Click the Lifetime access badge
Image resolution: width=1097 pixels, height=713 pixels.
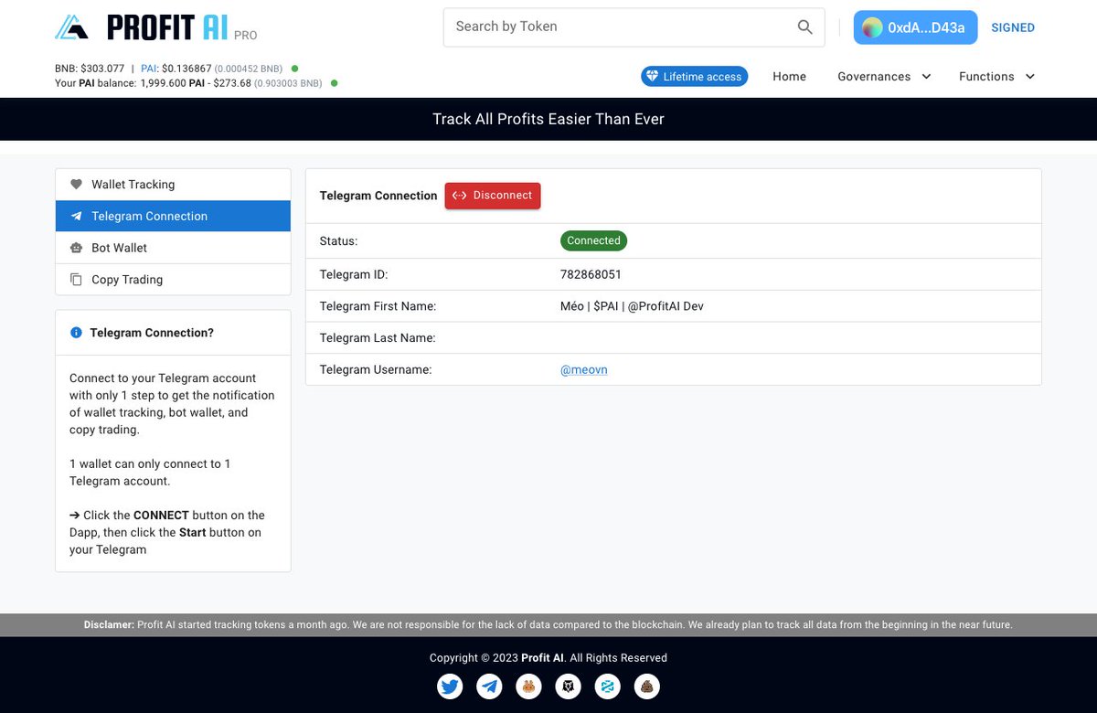(x=694, y=77)
